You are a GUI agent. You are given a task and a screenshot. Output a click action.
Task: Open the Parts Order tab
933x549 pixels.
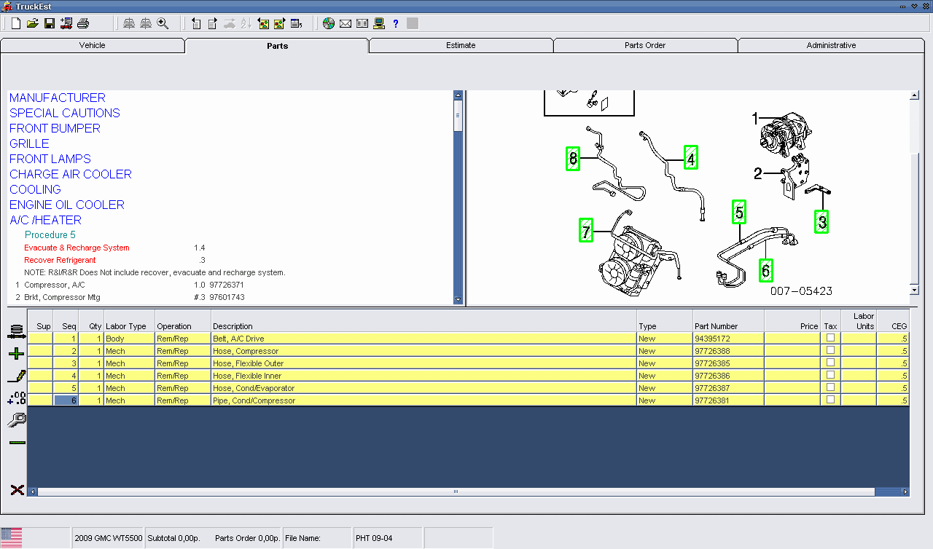(645, 45)
